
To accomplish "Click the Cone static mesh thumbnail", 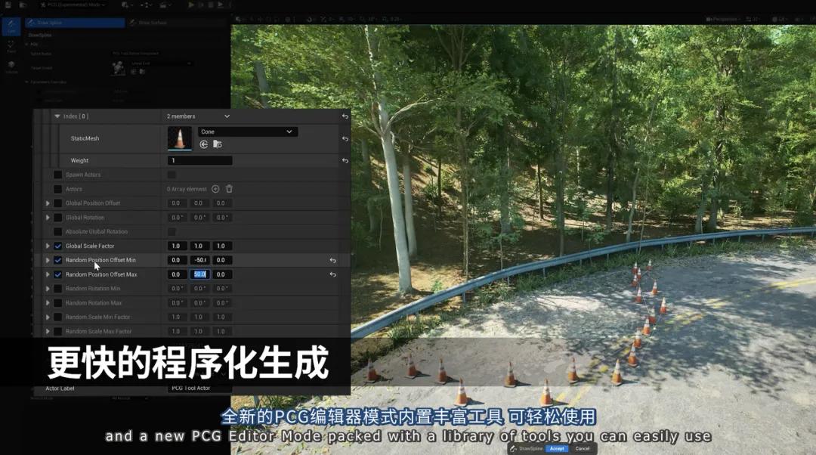I will (x=180, y=138).
